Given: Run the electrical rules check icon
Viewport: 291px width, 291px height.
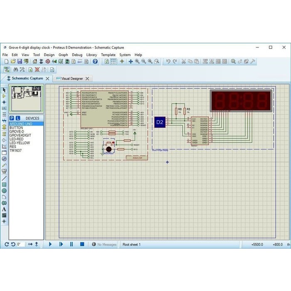Looking at the screenshot, I should (52, 70).
